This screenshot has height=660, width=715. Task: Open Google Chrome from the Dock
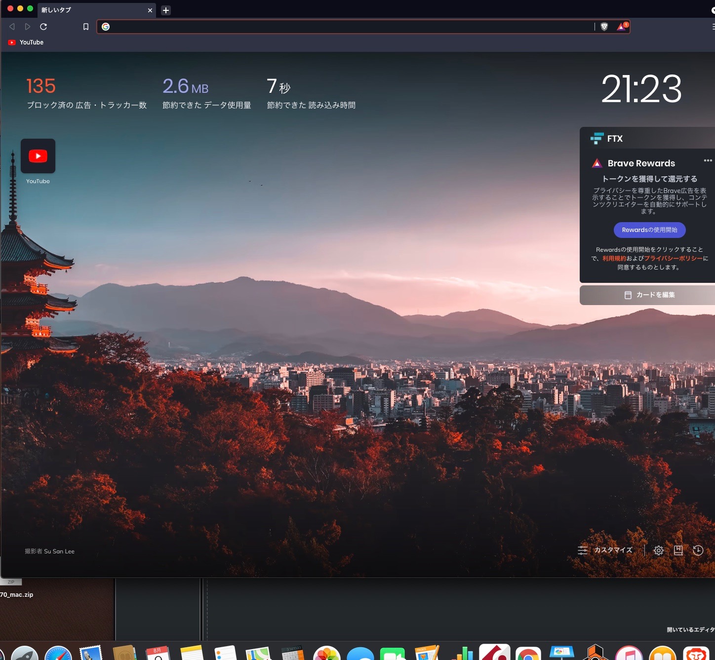528,654
